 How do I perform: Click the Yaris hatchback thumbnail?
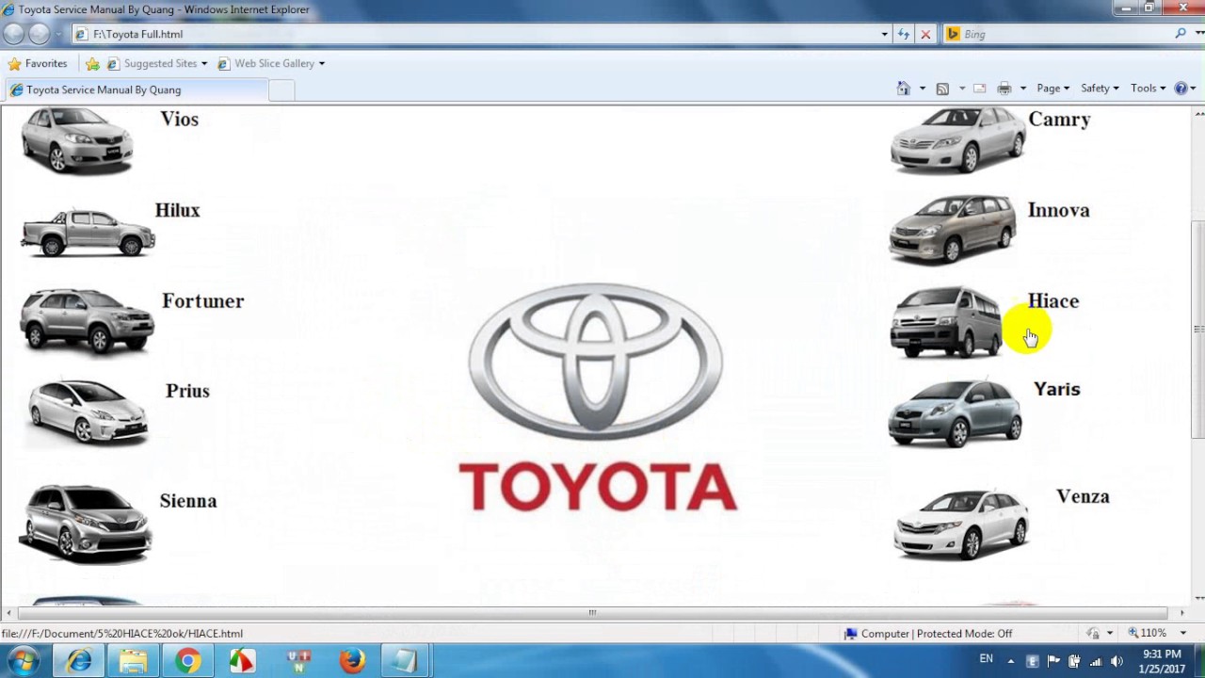pos(955,413)
